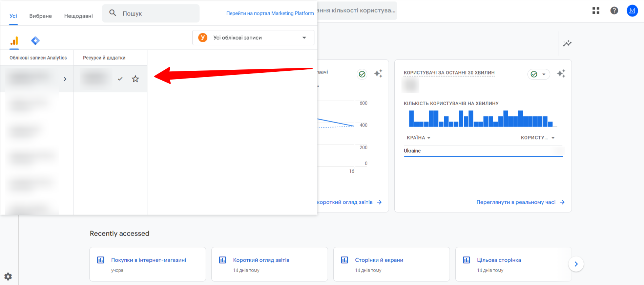Click the insights sparkle on the users chart card

click(378, 73)
